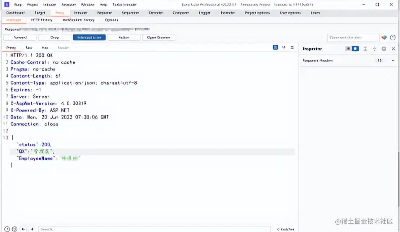The height and width of the screenshot is (232, 400).
Task: Click the Burp Suite logo icon
Action: pos(7,4)
